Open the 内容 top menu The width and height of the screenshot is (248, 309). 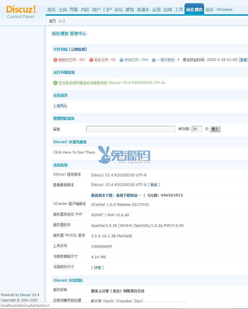point(85,10)
